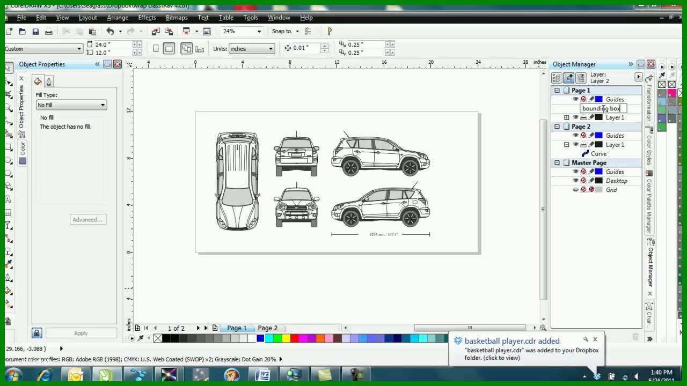Paste using the clipboard toolbar icon
This screenshot has height=386, width=687.
pyautogui.click(x=92, y=32)
